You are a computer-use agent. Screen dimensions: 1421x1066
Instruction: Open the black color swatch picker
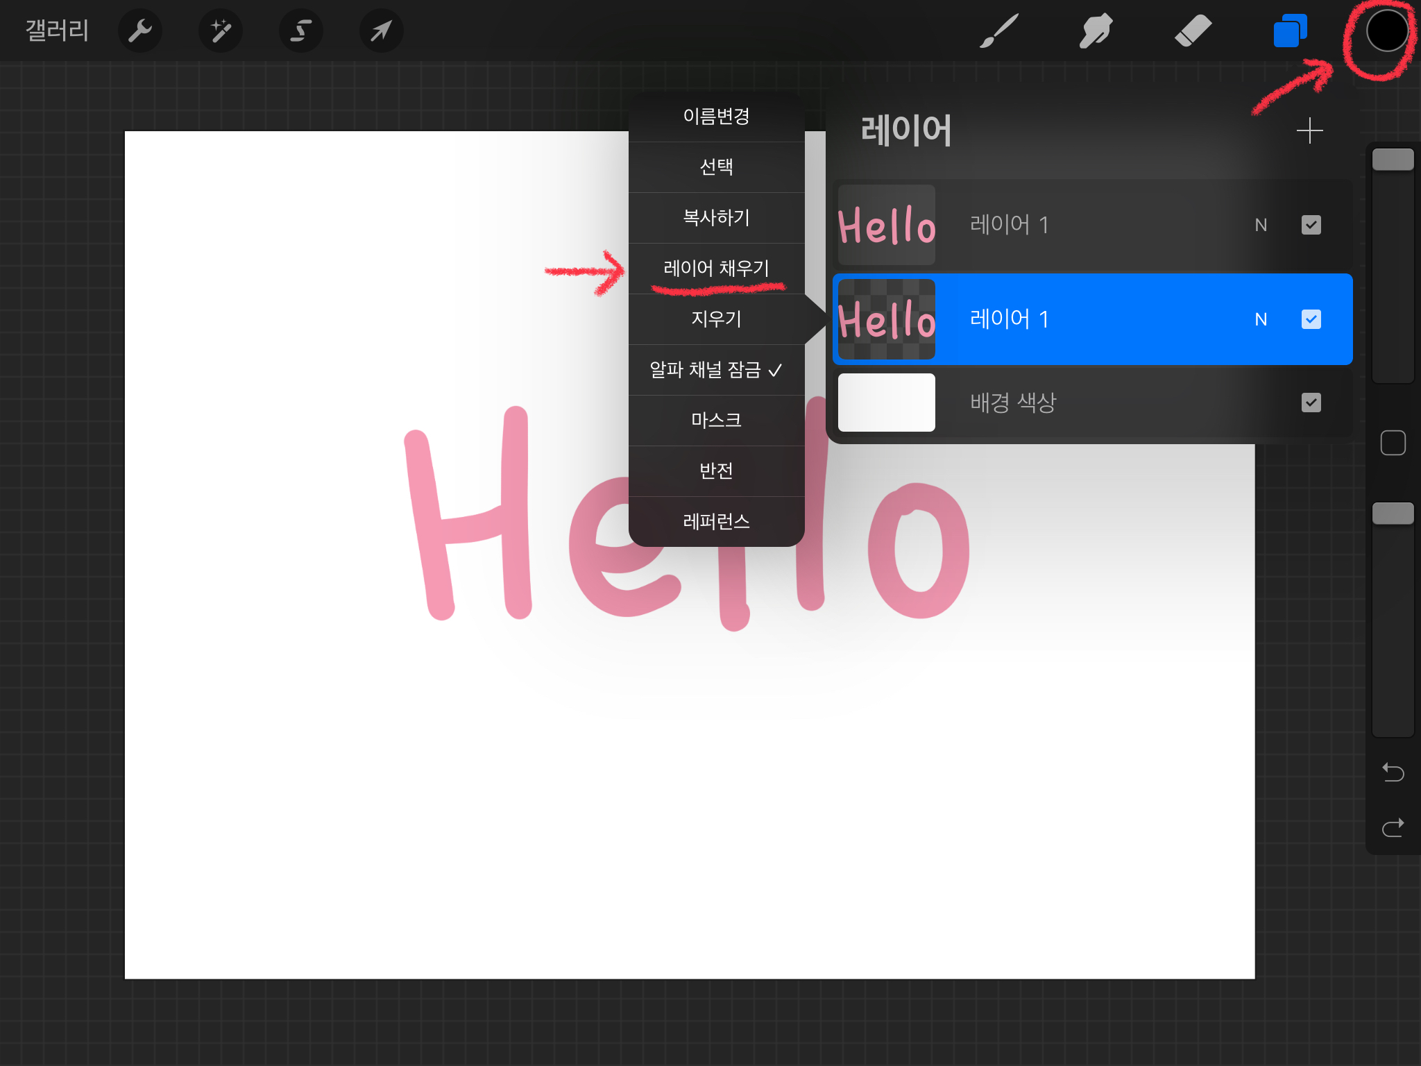click(1386, 31)
